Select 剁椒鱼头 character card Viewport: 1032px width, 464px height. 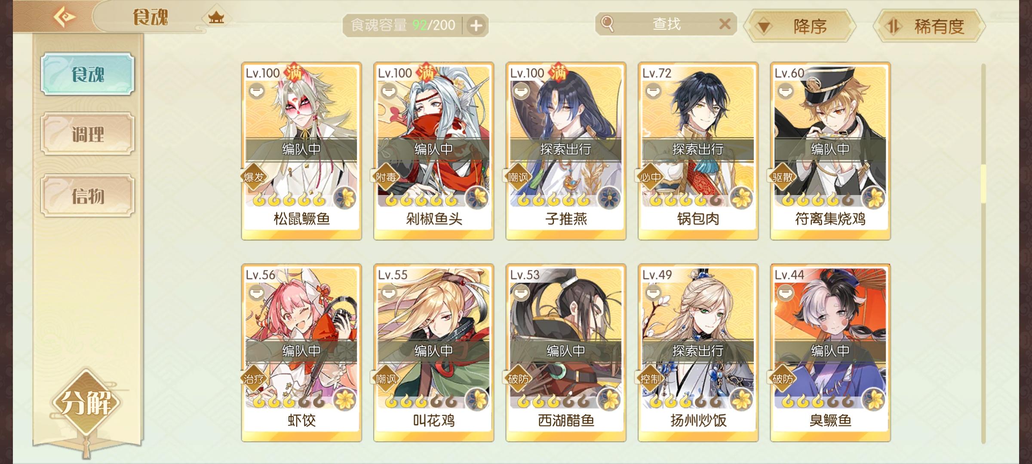click(433, 151)
